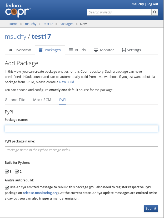The image size is (164, 218).
Task: Switch to the Git and Tito source
Action: pos(15,100)
